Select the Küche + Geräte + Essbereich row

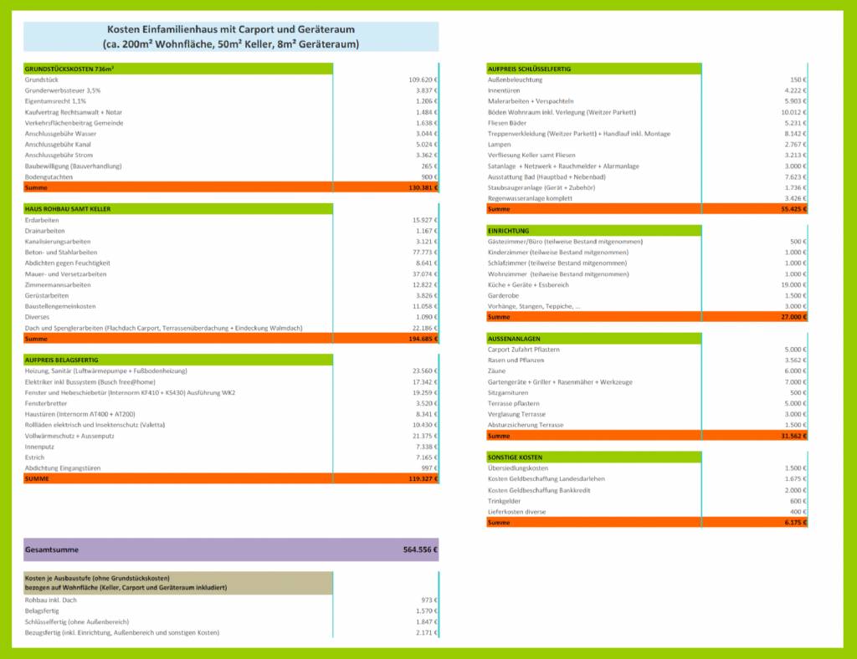647,284
